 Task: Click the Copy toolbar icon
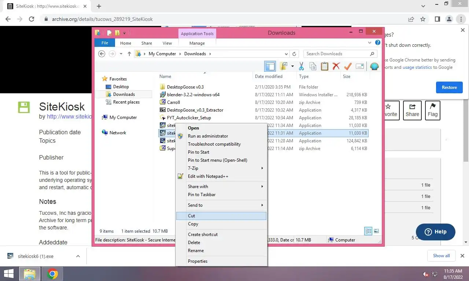pyautogui.click(x=313, y=66)
